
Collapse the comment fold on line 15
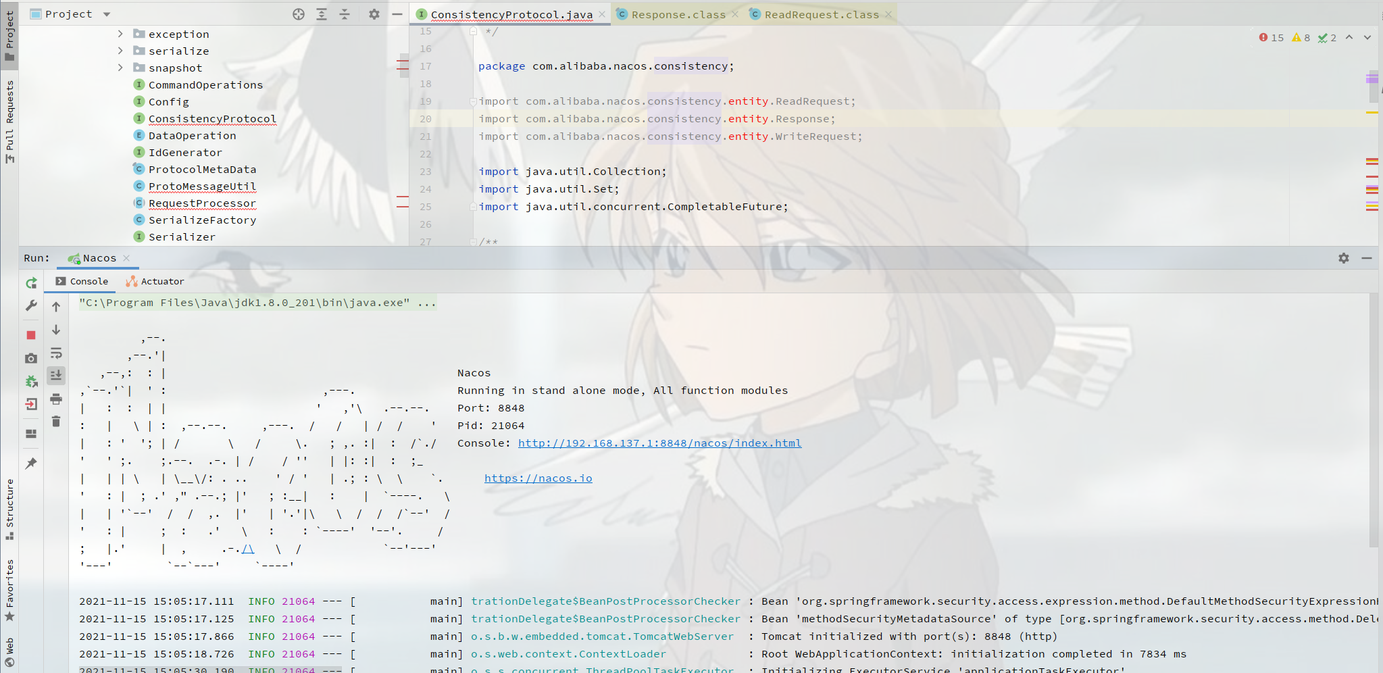tap(473, 32)
